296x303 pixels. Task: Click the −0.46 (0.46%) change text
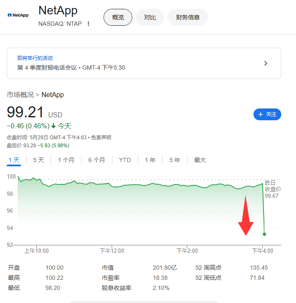coord(28,126)
